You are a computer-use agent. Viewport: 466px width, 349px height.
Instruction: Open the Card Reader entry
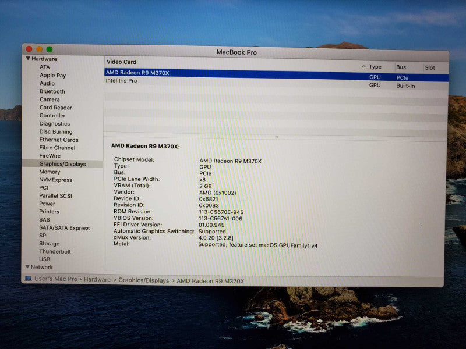click(x=56, y=108)
